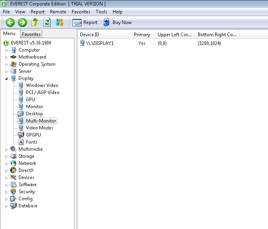
Task: Click the Config icon in tree
Action: click(x=13, y=199)
